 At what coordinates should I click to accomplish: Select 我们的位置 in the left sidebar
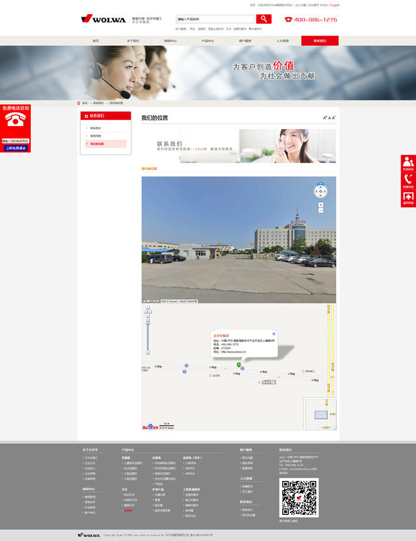pyautogui.click(x=97, y=144)
